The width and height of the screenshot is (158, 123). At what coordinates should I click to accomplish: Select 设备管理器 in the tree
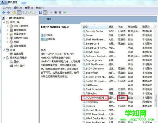tap(20, 46)
